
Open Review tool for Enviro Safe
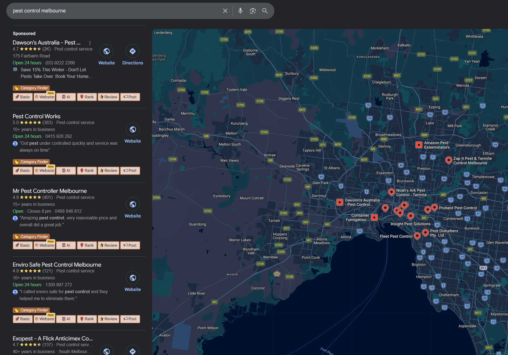(x=109, y=319)
